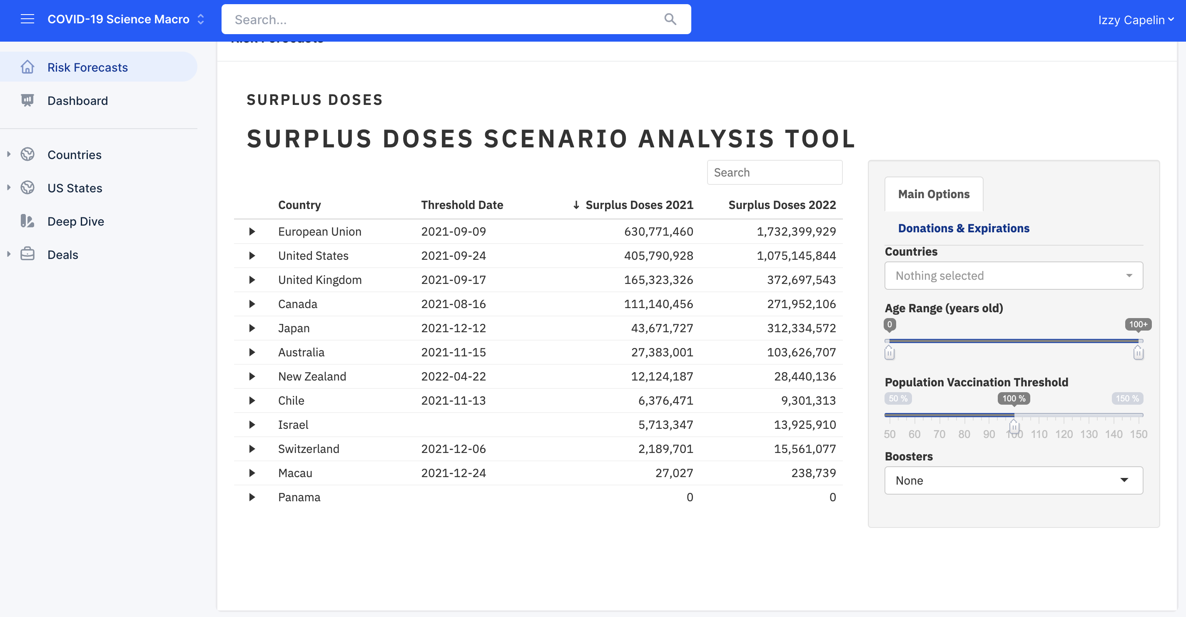Switch to the Main Options tab

click(933, 194)
